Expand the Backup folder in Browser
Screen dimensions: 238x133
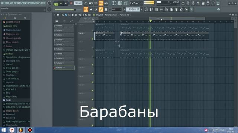9,54
